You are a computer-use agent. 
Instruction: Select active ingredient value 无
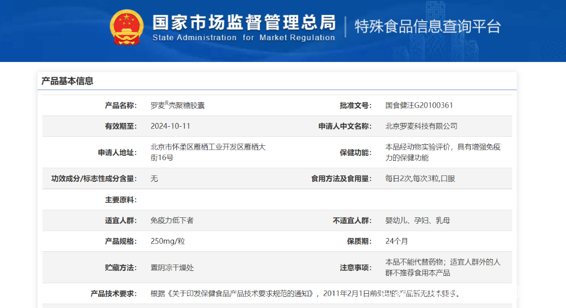[x=154, y=179]
